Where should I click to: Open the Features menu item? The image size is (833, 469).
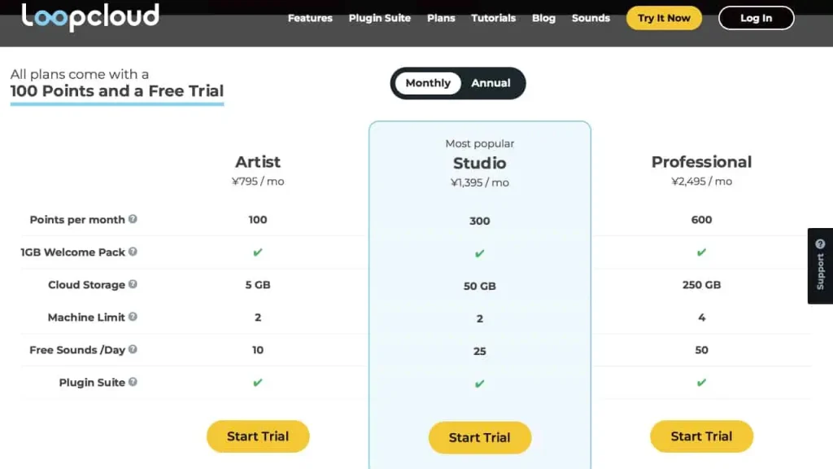(x=310, y=18)
